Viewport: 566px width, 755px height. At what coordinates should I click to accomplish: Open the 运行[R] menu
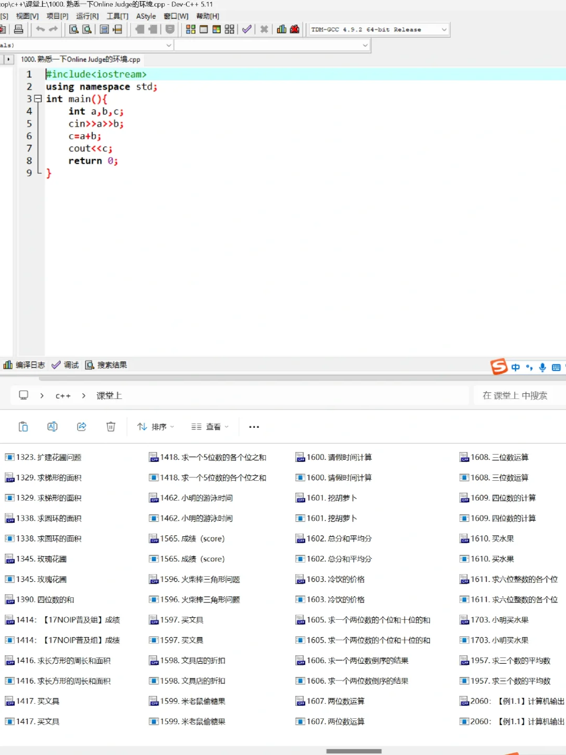pos(86,16)
